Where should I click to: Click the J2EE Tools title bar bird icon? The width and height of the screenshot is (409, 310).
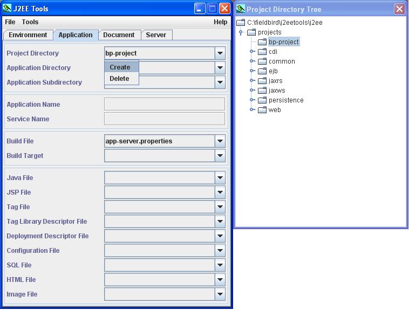[x=8, y=9]
